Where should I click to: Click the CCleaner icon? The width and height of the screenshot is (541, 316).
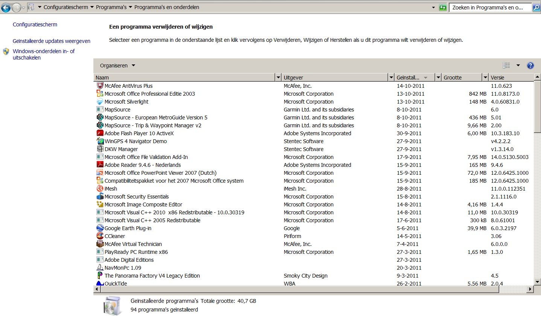100,236
